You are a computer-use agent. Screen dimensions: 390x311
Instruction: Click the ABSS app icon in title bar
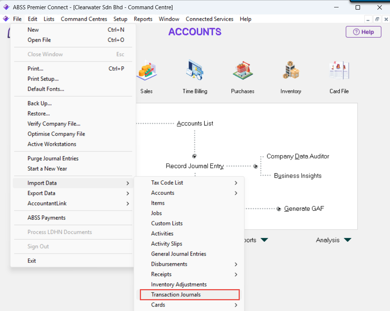pyautogui.click(x=6, y=7)
